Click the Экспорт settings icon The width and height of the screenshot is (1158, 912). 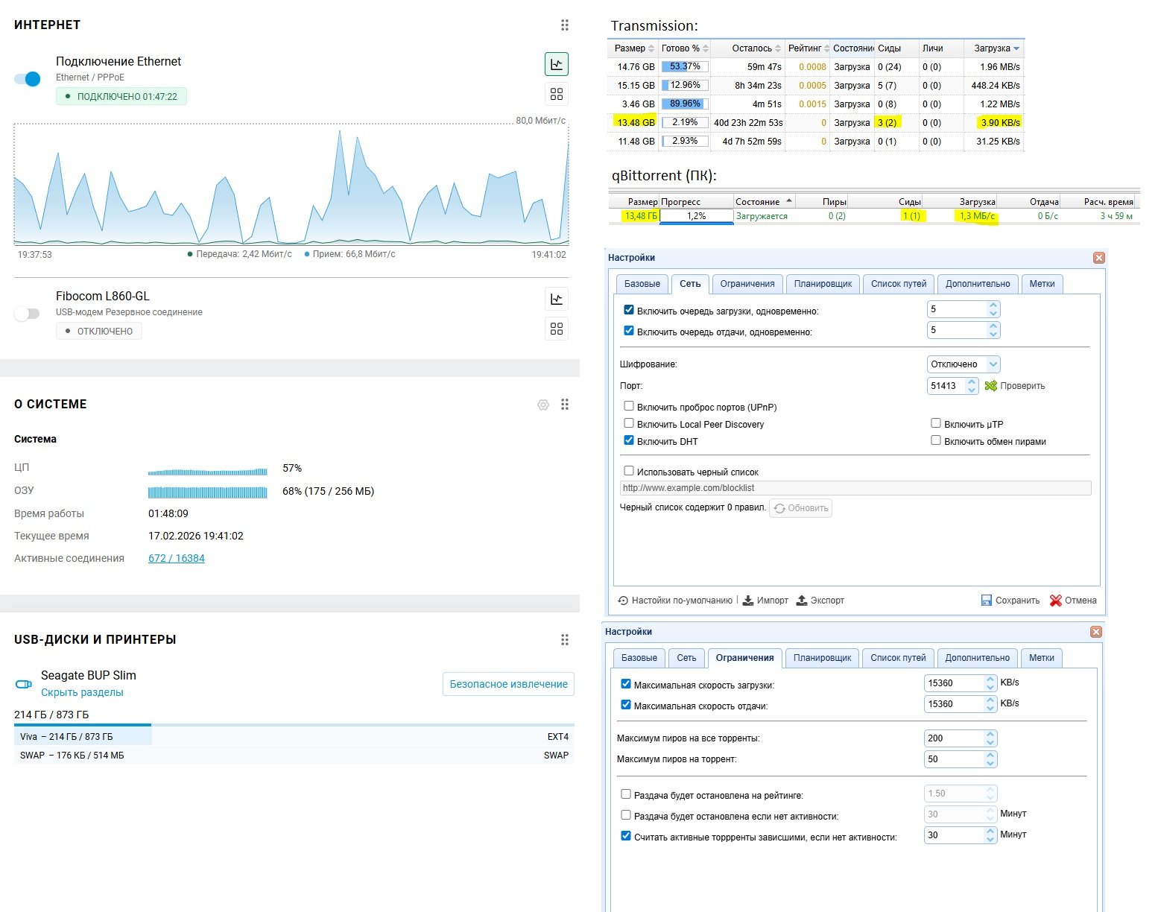pyautogui.click(x=802, y=601)
